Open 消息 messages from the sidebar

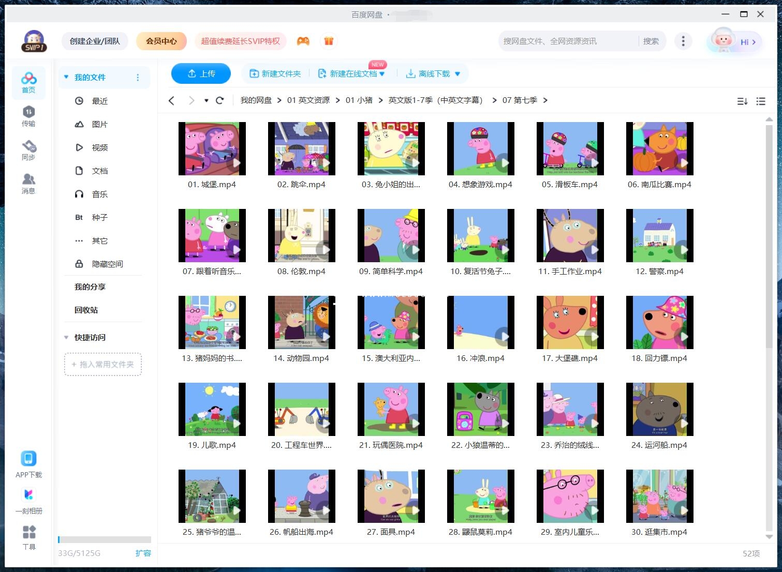(x=28, y=184)
